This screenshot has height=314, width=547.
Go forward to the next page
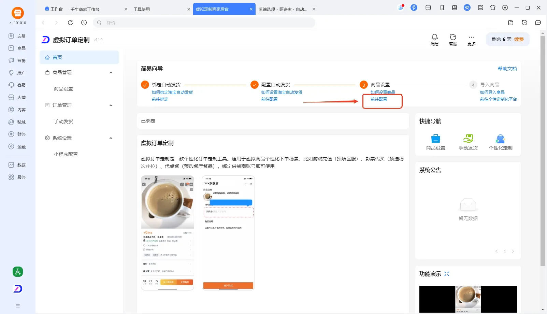[x=56, y=23]
